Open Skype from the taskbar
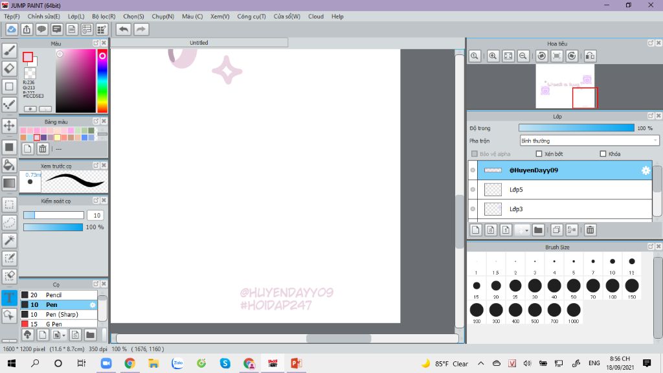The image size is (663, 373). coord(225,363)
